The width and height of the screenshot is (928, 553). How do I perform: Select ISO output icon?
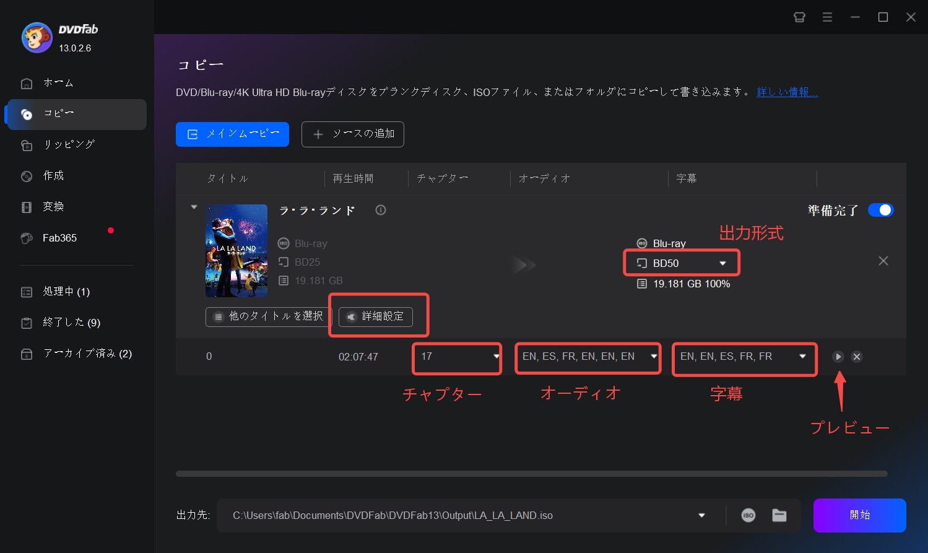[748, 515]
